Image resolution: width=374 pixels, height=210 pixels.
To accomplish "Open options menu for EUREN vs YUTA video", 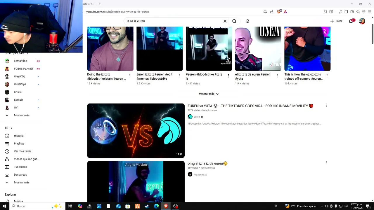I will pos(327,105).
